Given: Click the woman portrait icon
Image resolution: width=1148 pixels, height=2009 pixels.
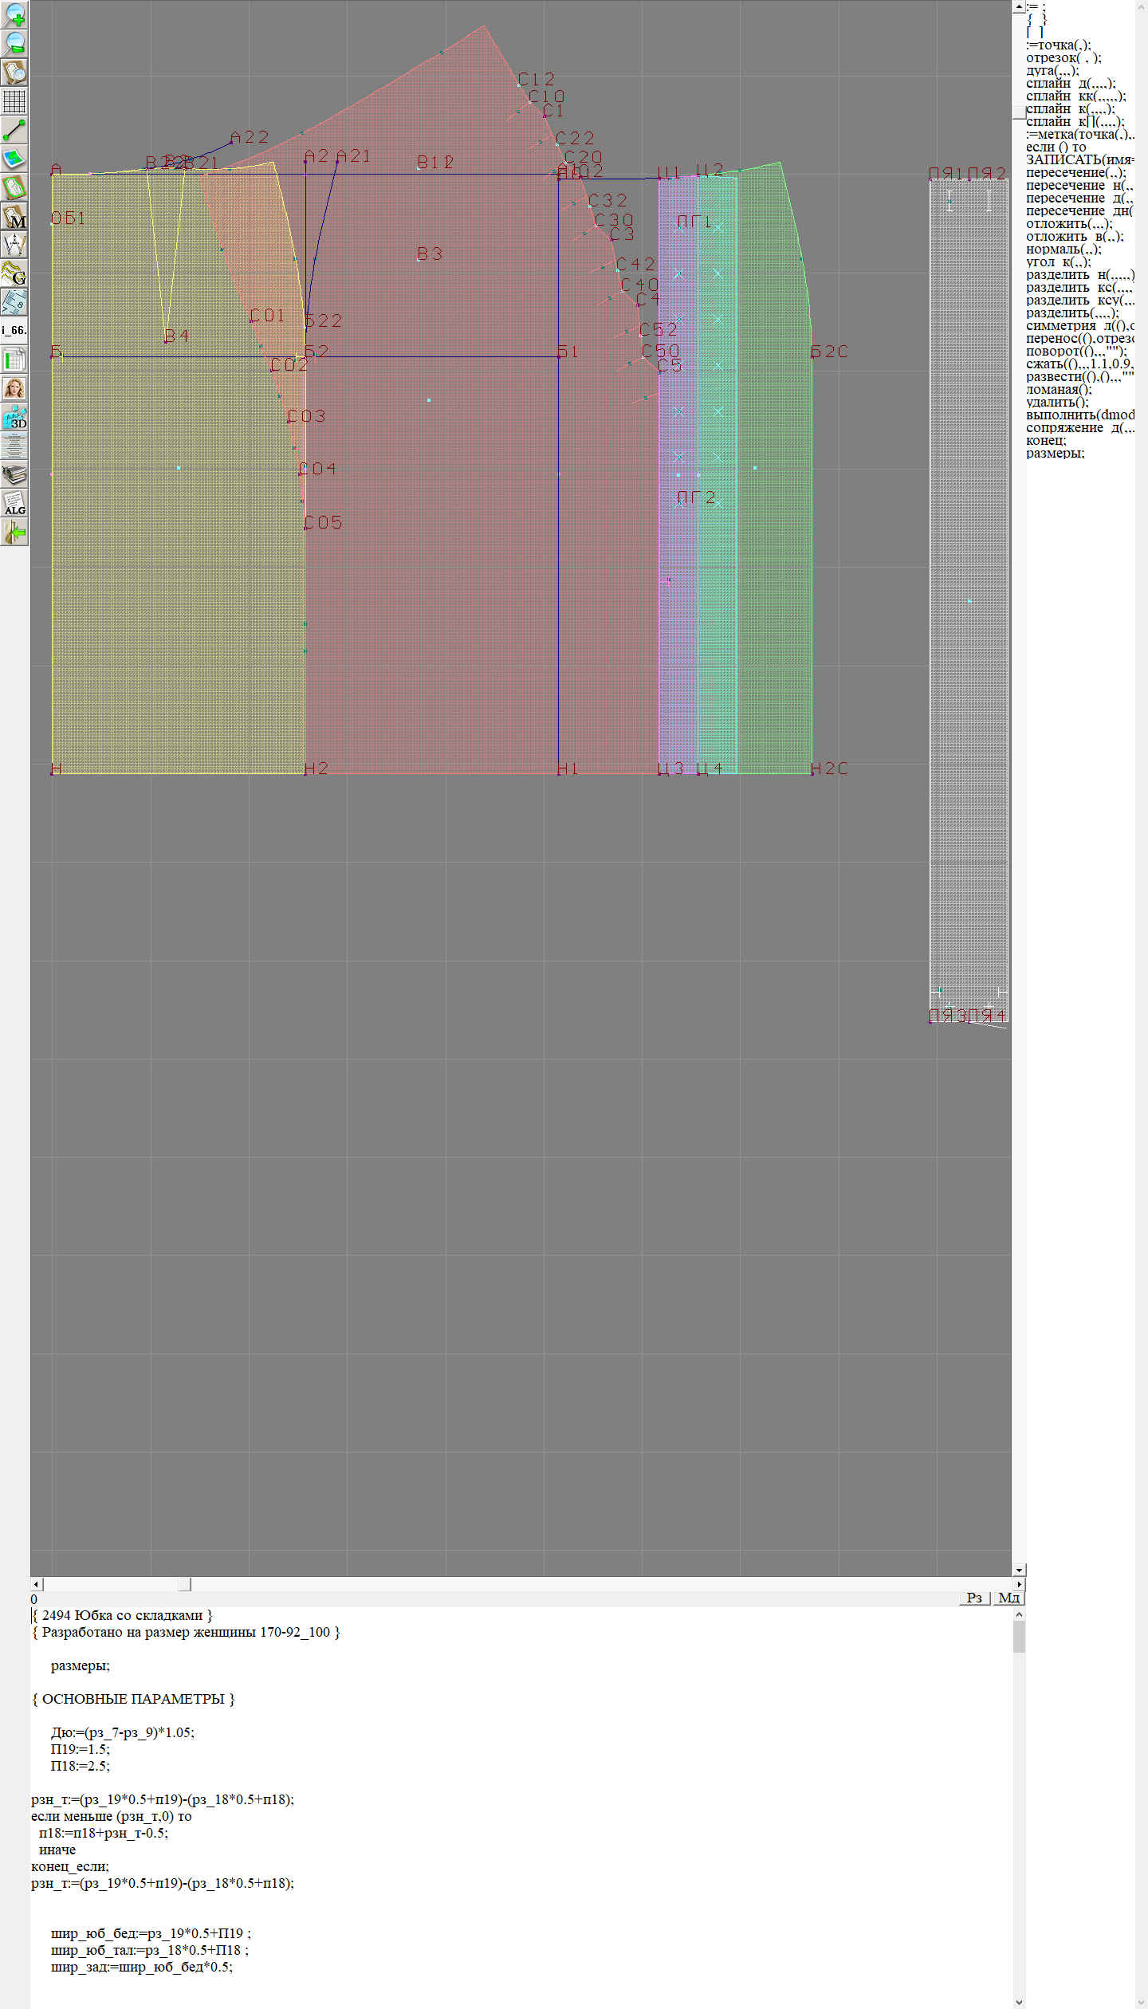Looking at the screenshot, I should (14, 388).
